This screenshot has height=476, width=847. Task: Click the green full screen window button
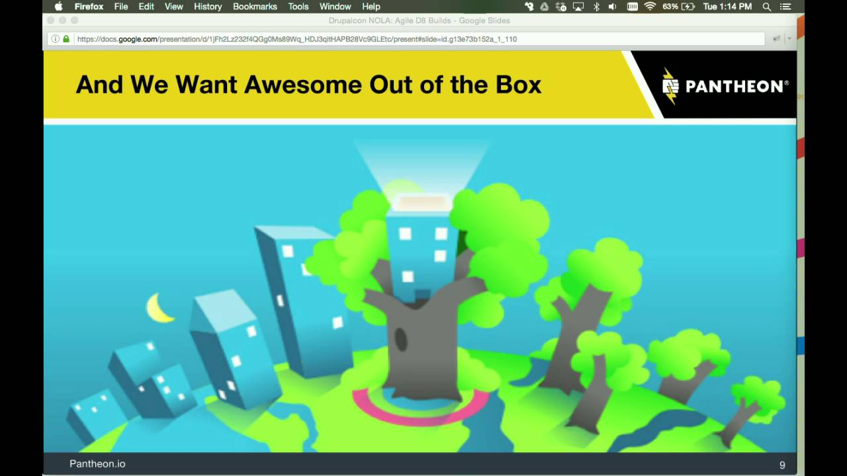click(75, 20)
